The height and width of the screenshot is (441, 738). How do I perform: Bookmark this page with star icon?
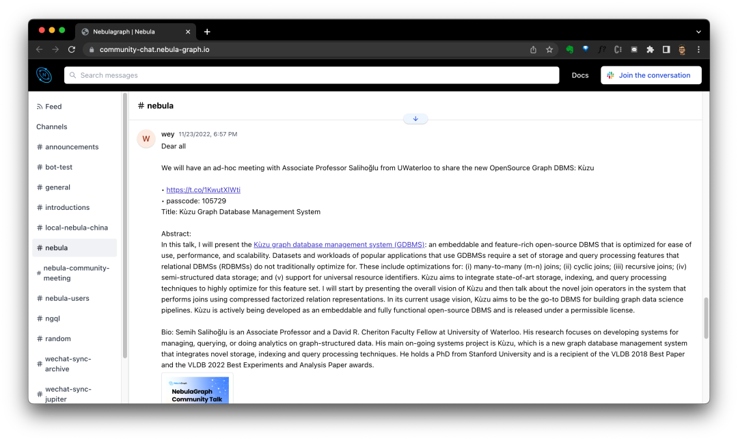point(549,49)
